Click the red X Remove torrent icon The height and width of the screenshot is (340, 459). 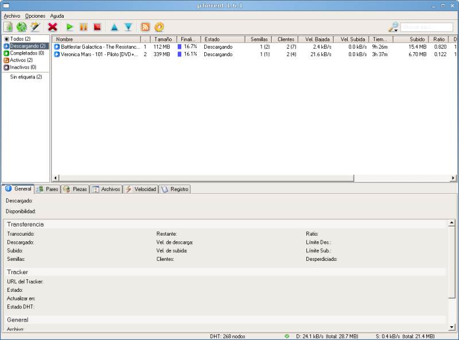53,27
